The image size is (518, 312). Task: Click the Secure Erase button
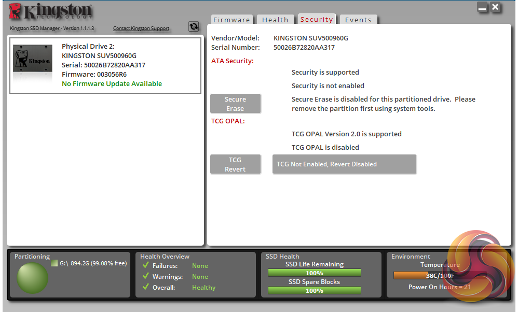(x=235, y=104)
